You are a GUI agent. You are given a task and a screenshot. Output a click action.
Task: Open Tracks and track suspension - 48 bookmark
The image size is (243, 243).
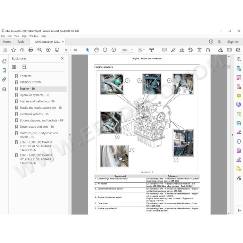(x=41, y=108)
